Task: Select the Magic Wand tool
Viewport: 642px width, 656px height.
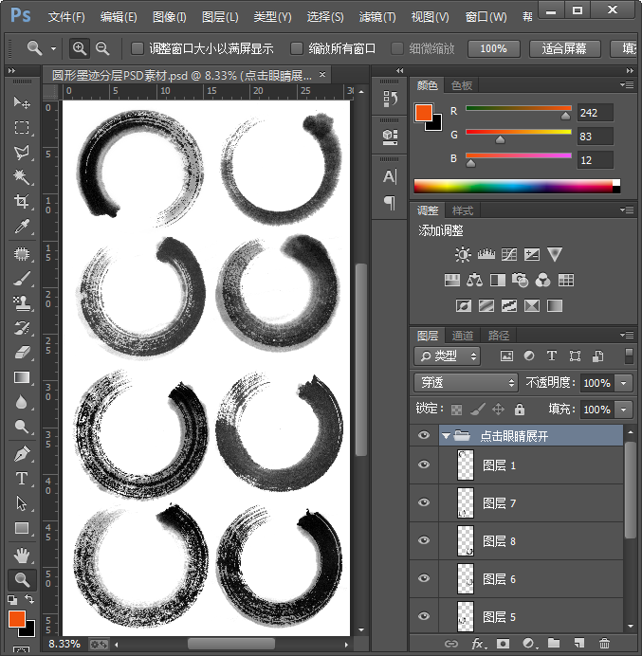Action: coord(22,177)
